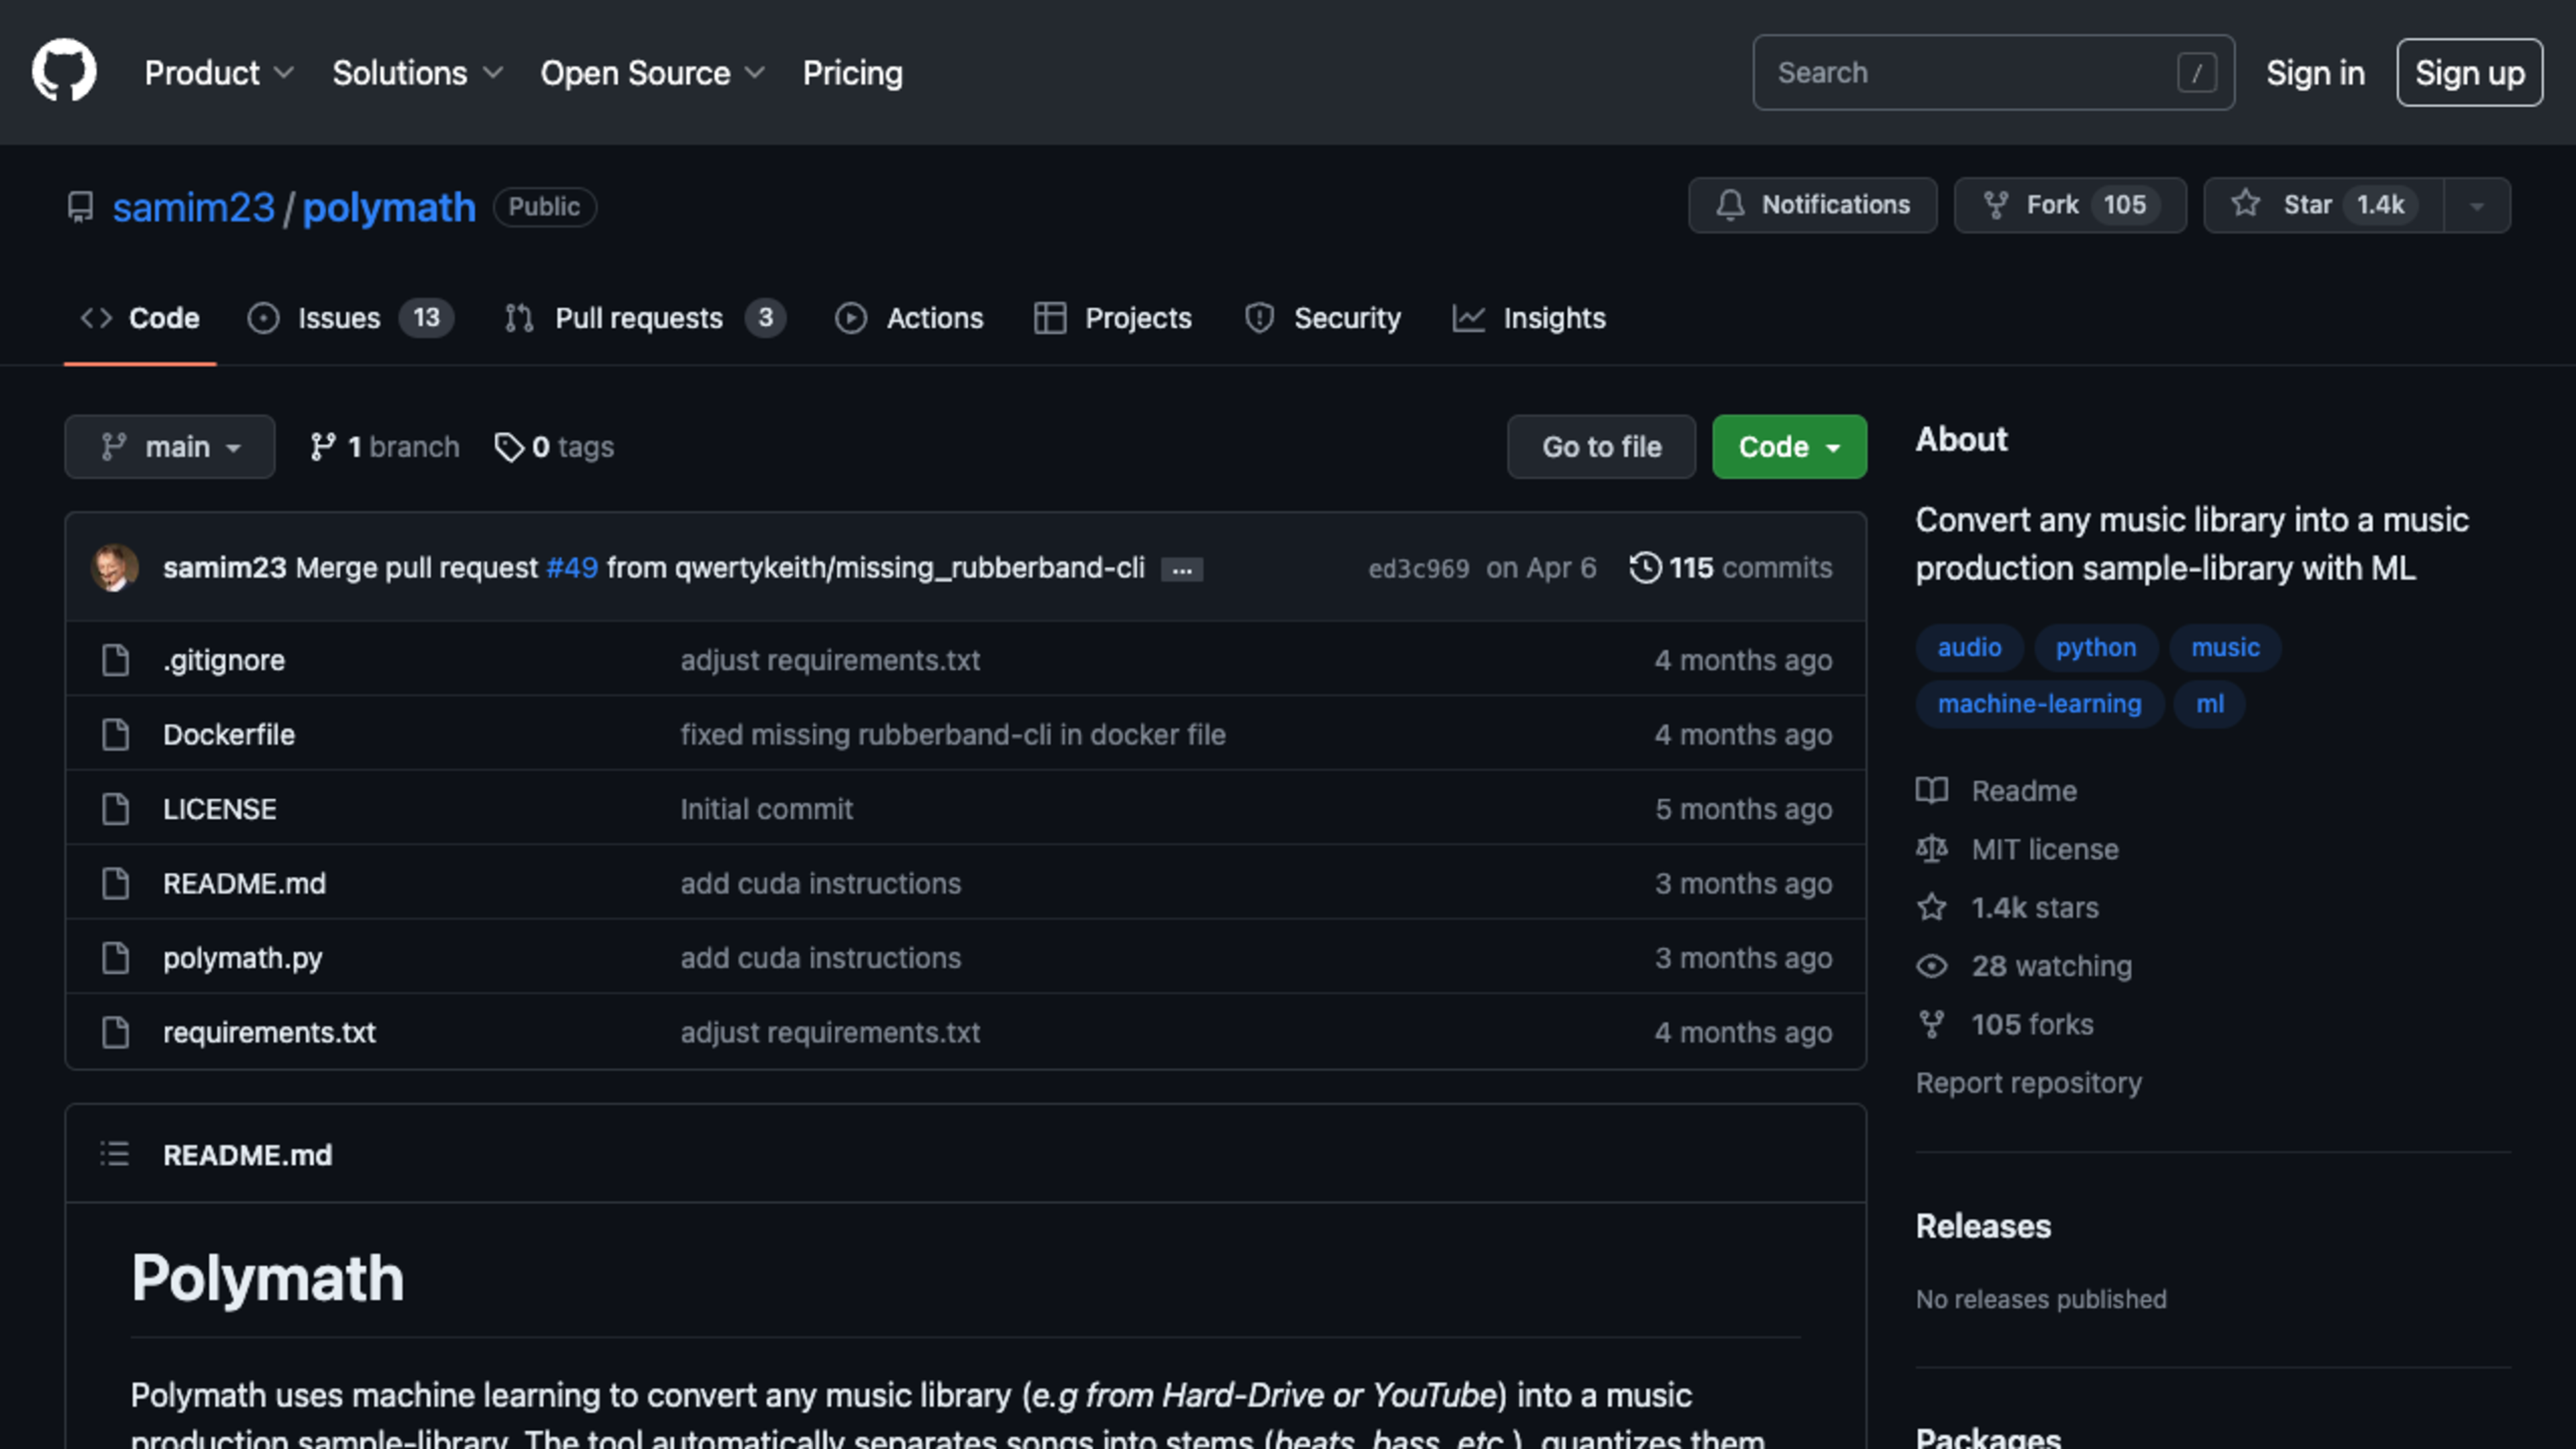Open 'fixed missing rubberband-cli in docker file' commit
The width and height of the screenshot is (2576, 1449).
coord(953,735)
